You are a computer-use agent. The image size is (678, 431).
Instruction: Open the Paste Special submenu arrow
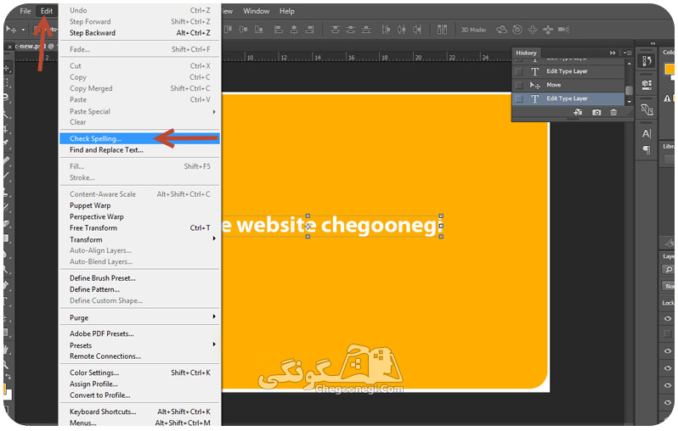(214, 111)
